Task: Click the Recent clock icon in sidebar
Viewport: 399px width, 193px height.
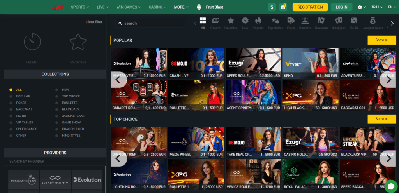Action: (x=32, y=42)
